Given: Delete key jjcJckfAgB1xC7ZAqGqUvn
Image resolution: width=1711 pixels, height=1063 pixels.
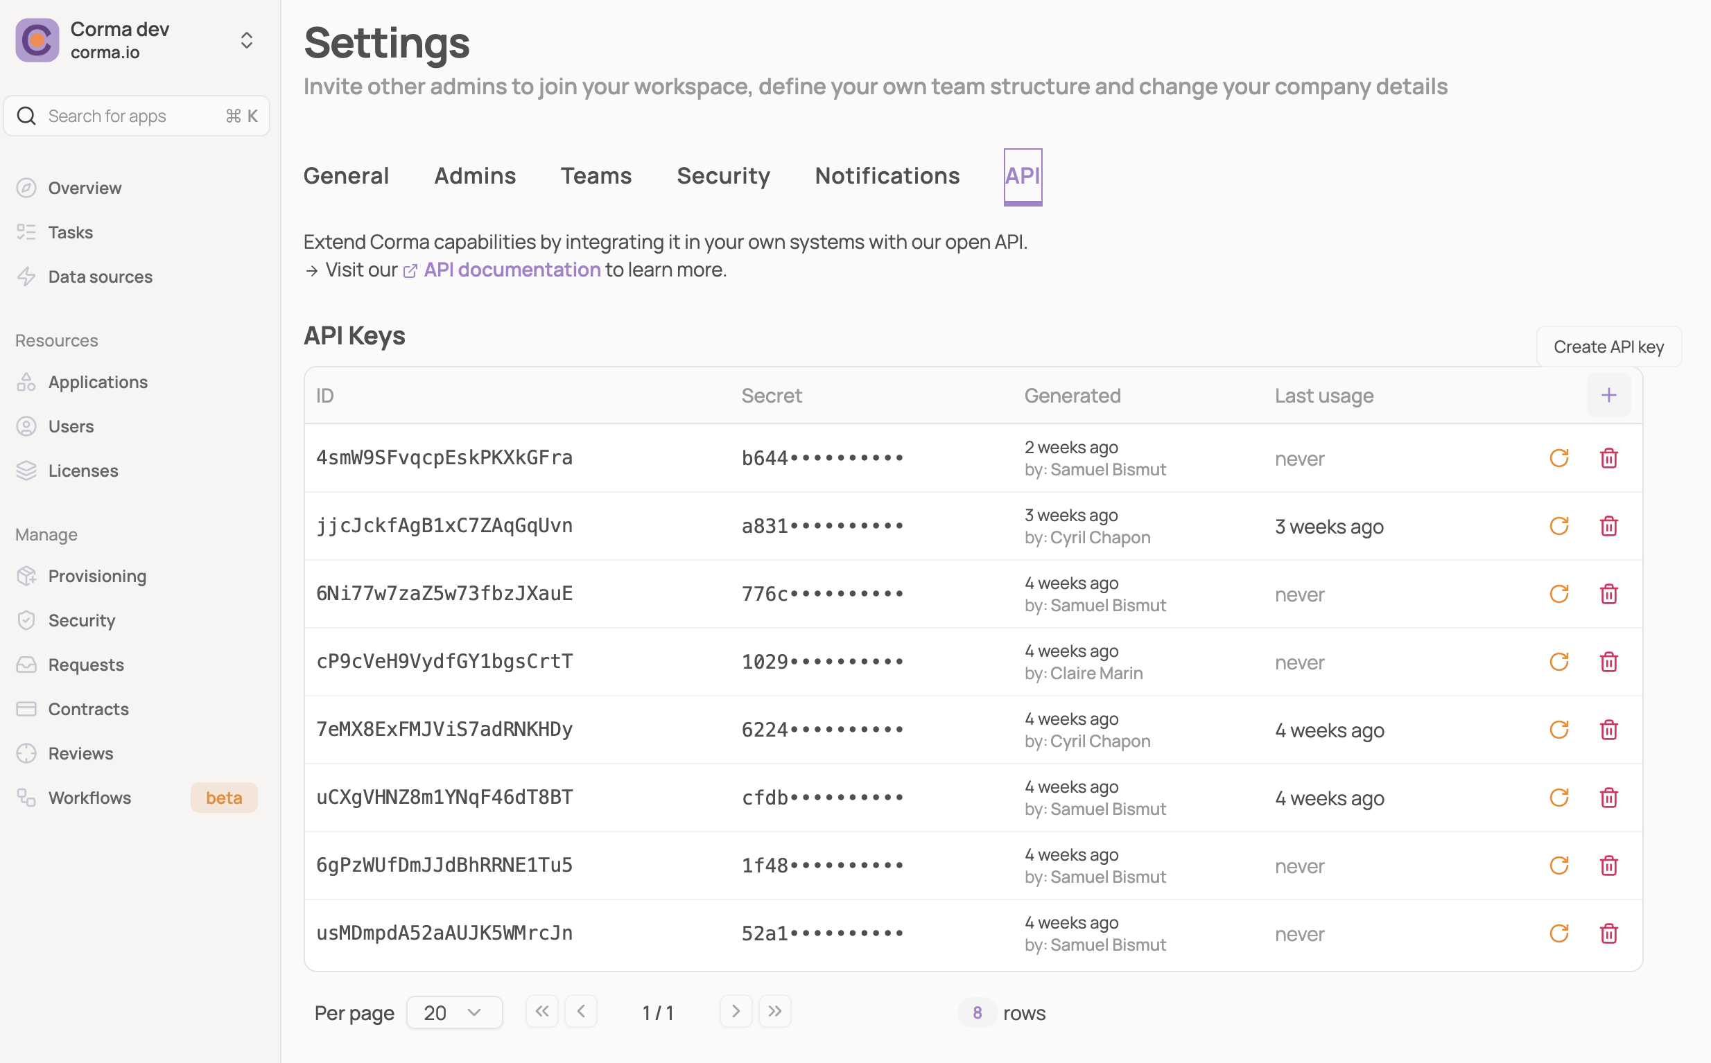Looking at the screenshot, I should coord(1608,526).
